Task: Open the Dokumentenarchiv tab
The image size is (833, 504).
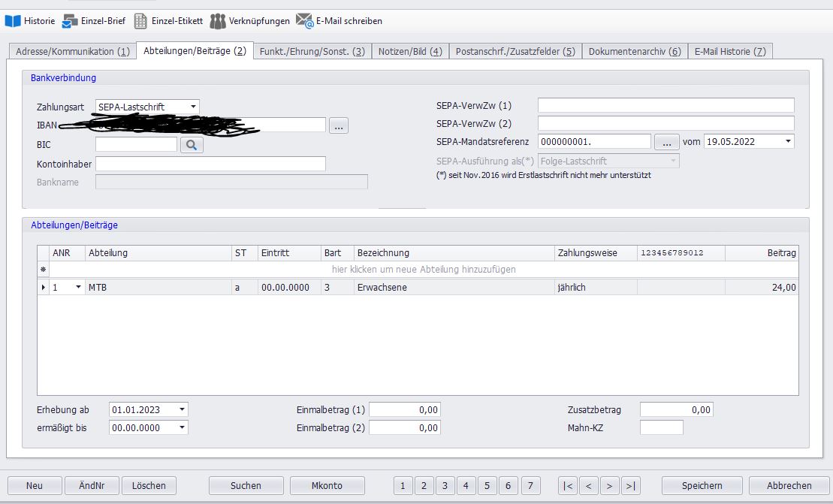Action: pyautogui.click(x=634, y=52)
